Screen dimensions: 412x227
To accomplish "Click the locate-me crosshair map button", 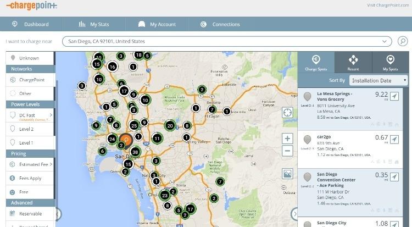I will [287, 113].
